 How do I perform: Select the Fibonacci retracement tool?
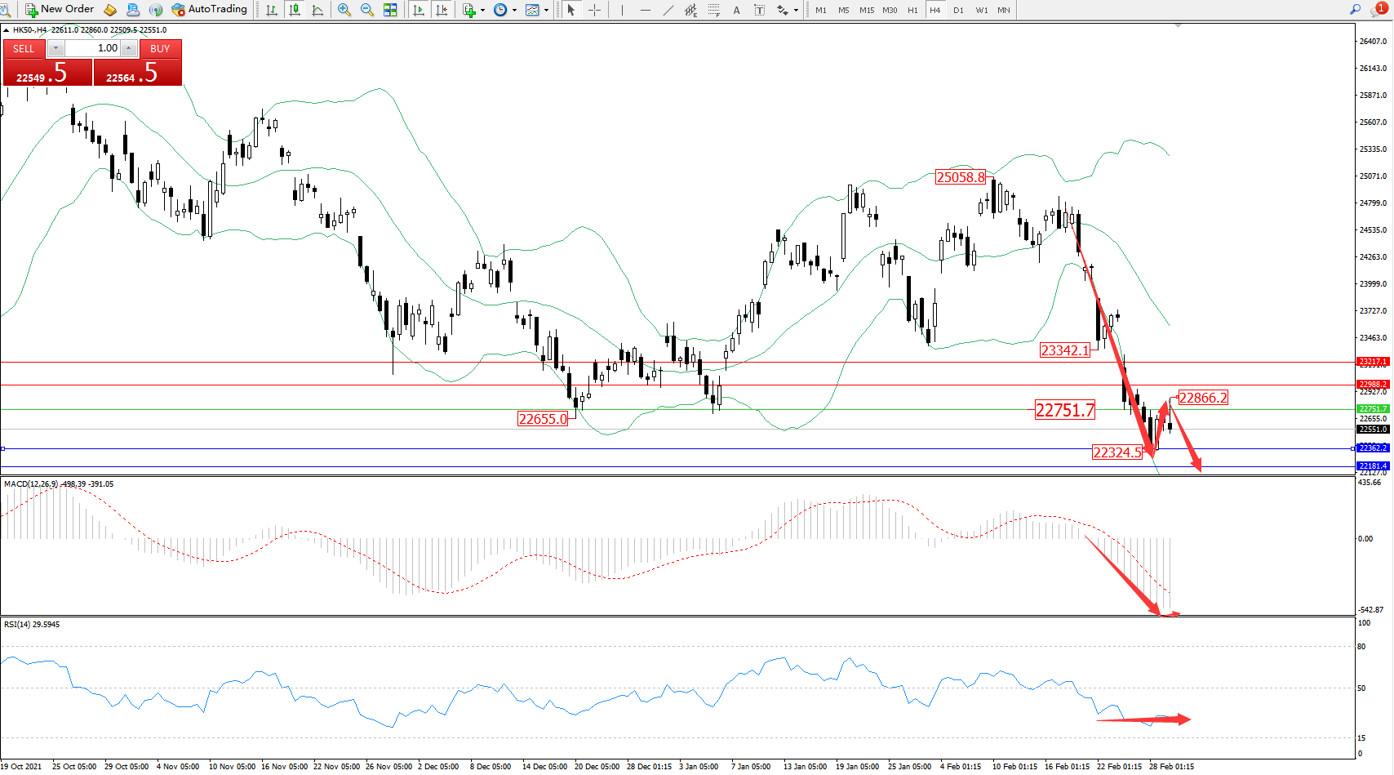714,10
